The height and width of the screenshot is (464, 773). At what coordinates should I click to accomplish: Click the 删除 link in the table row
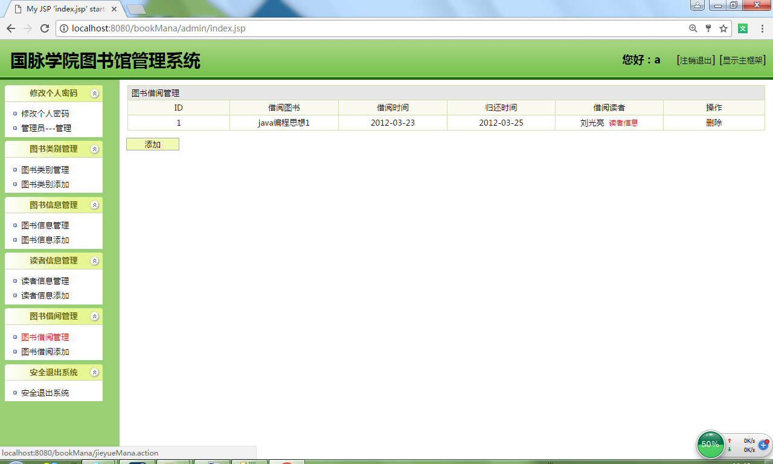pos(714,121)
